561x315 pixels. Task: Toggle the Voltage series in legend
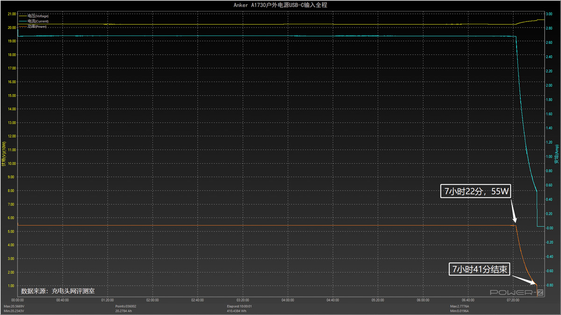(x=38, y=16)
